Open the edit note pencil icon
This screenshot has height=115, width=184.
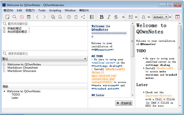(29, 17)
